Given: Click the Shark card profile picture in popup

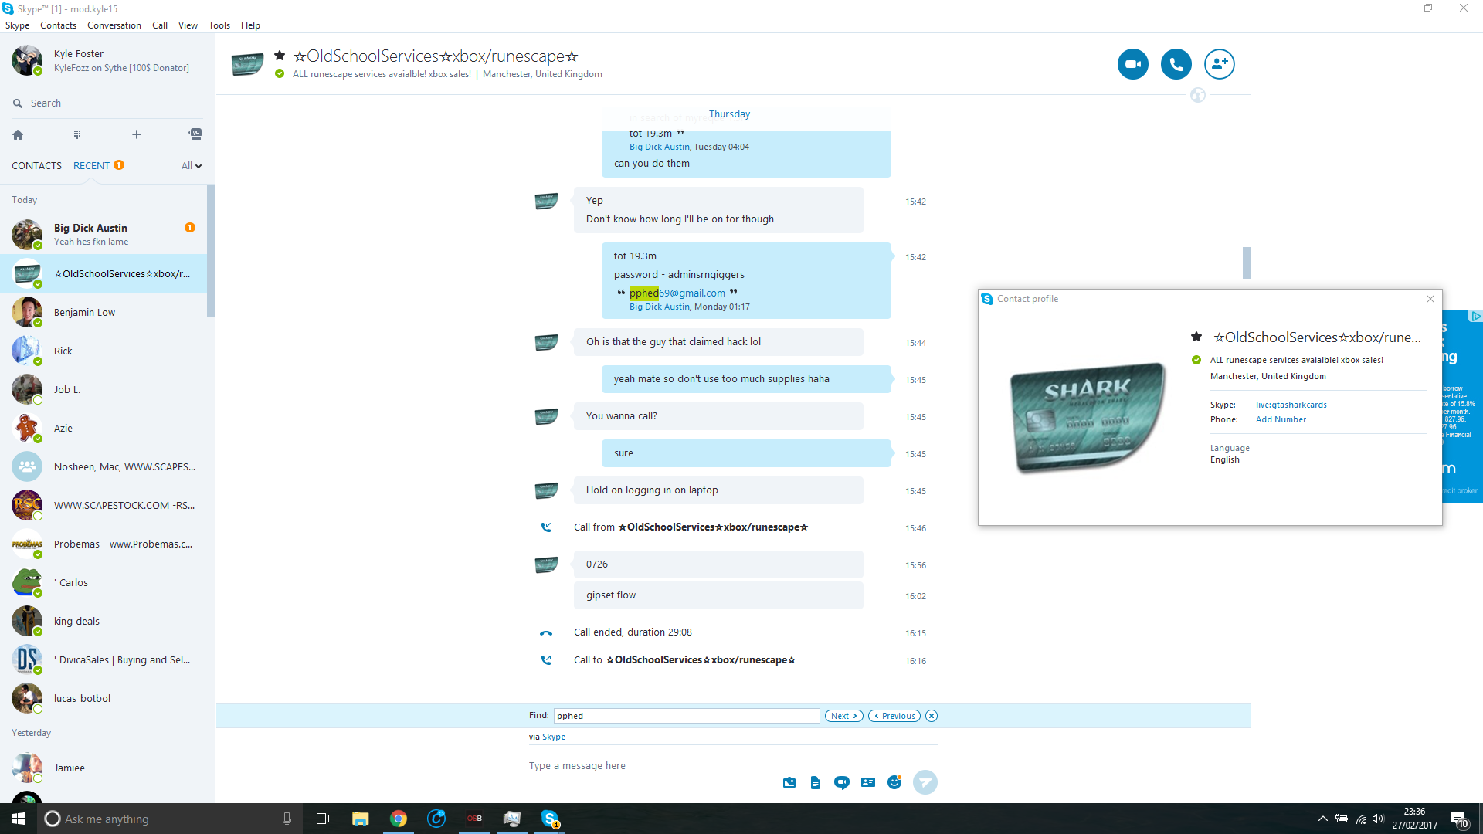Looking at the screenshot, I should (x=1088, y=417).
